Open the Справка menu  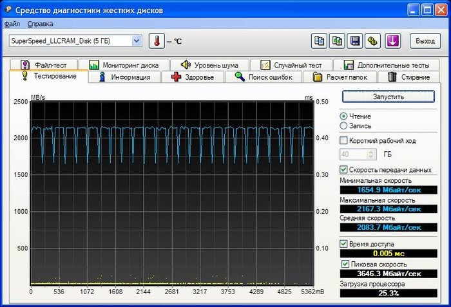41,24
